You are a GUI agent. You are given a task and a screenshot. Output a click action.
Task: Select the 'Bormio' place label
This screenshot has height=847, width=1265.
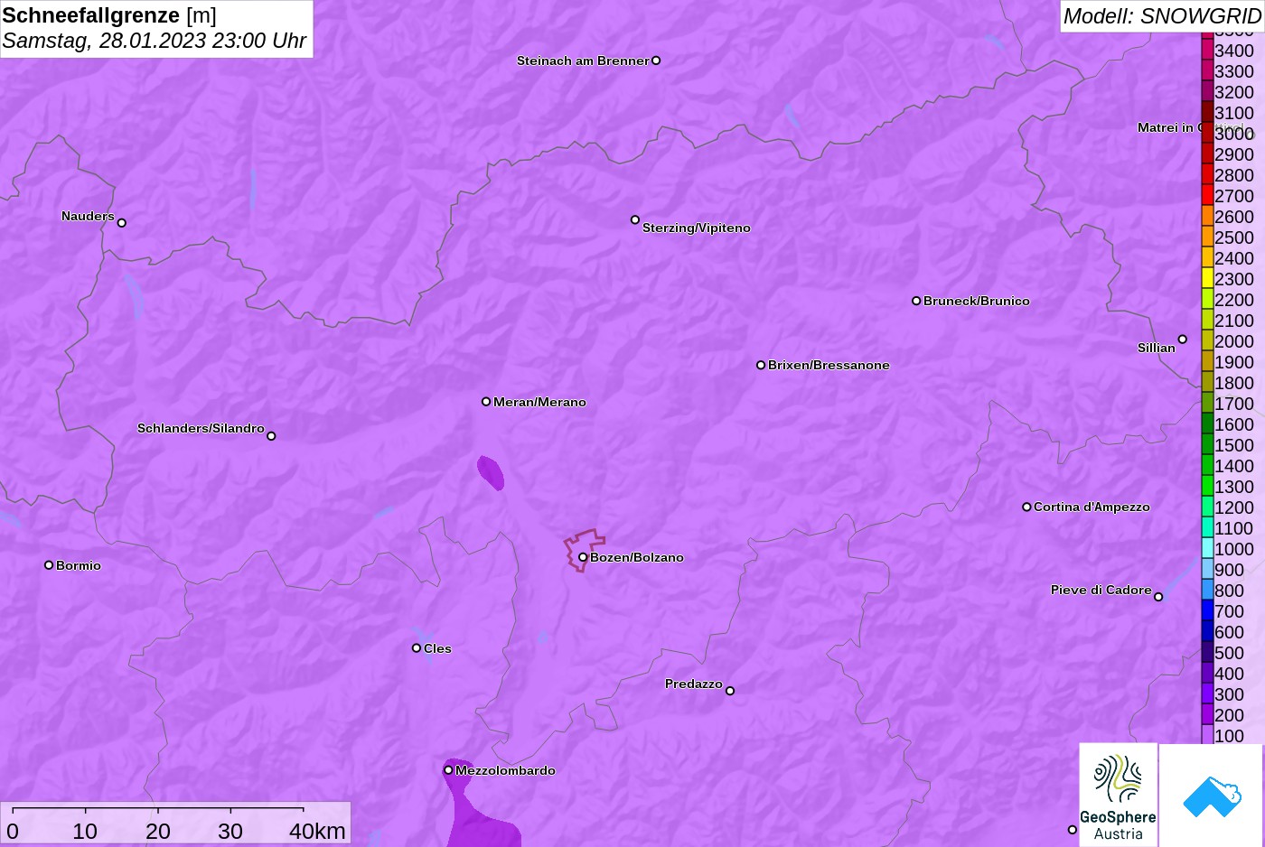[79, 565]
